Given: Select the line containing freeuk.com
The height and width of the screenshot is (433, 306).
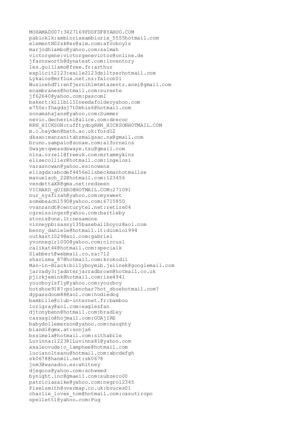Looking at the screenshot, I should (81, 155).
